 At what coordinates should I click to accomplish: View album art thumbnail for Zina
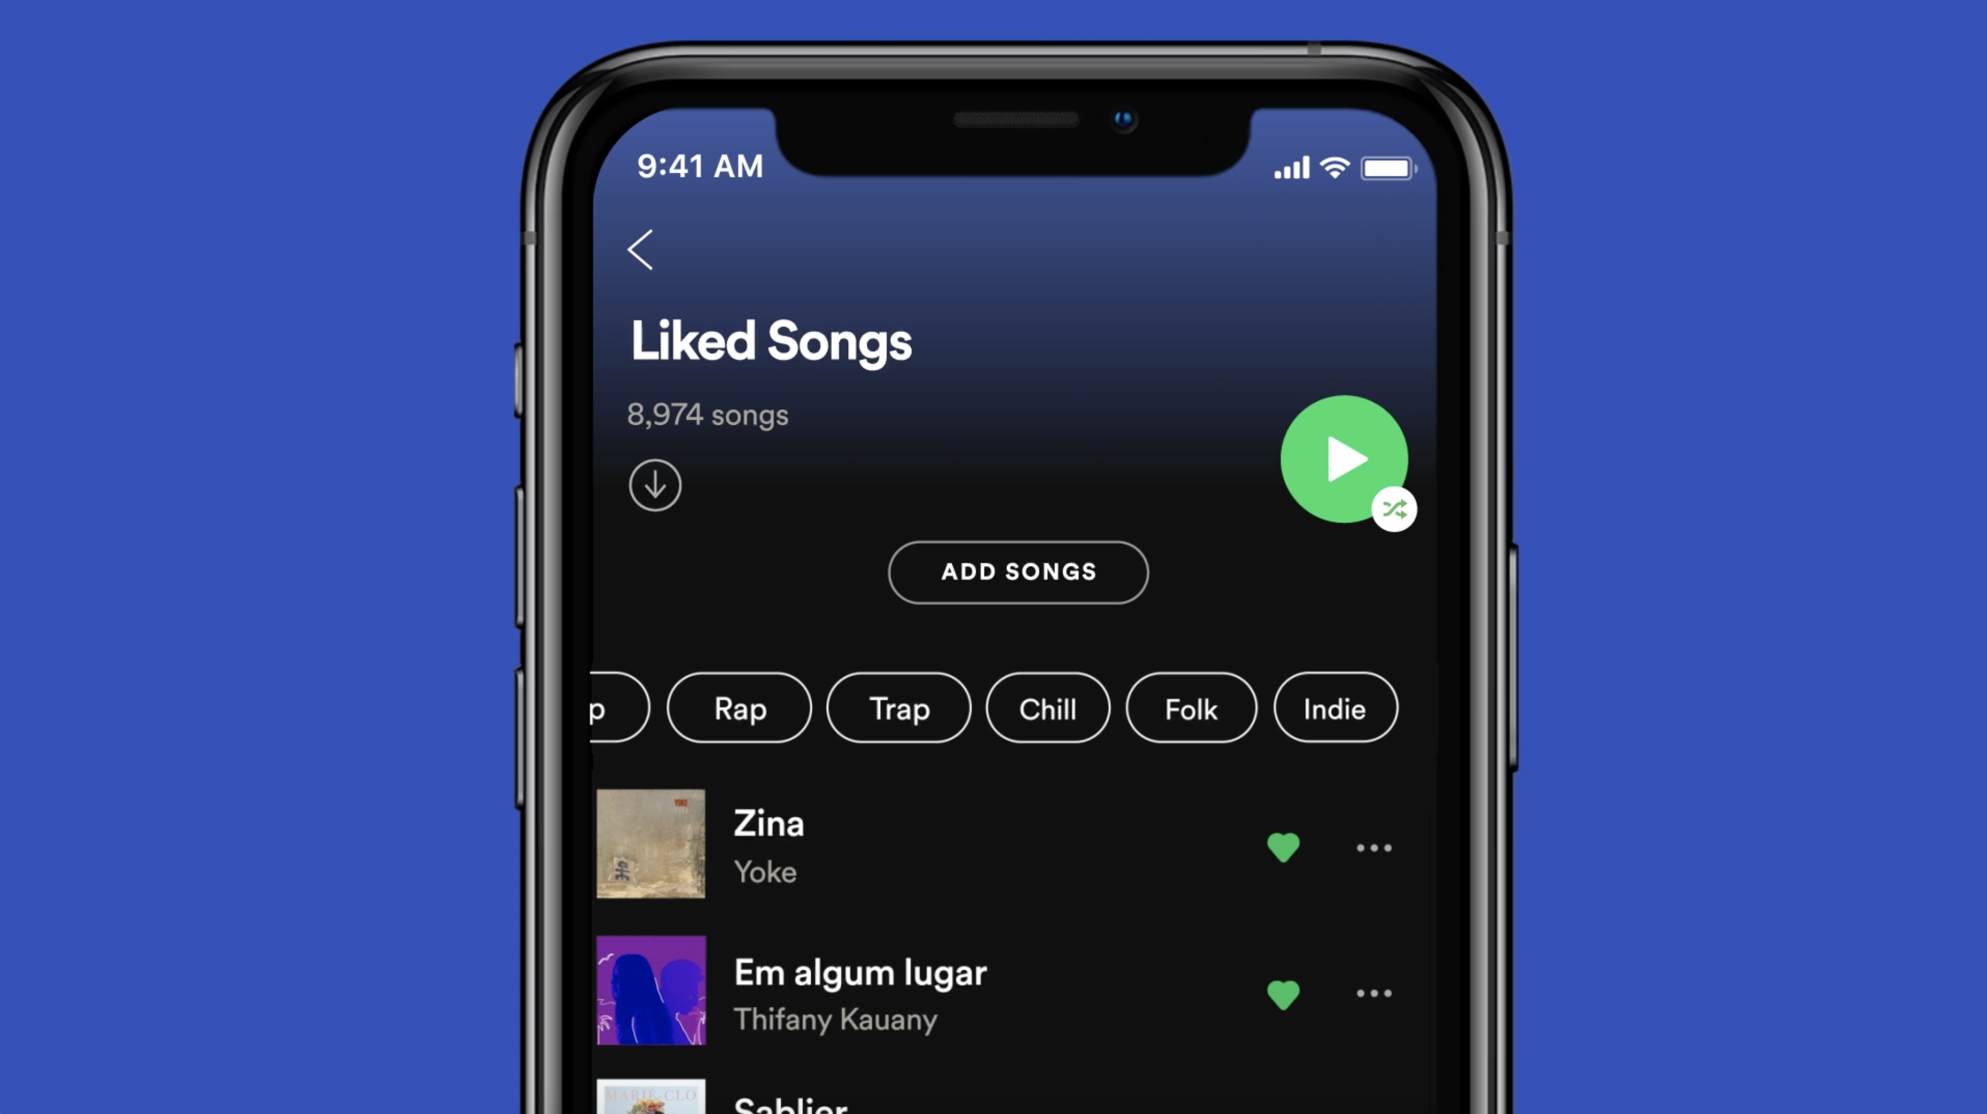[x=650, y=845]
